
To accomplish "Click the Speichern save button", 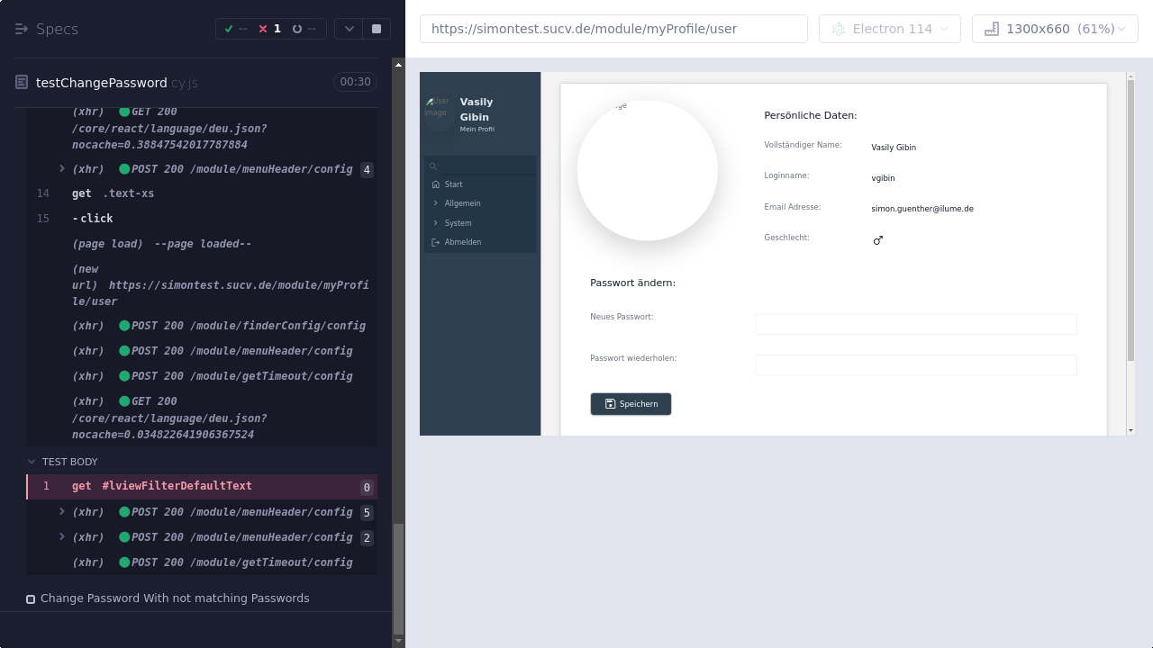I will coord(631,404).
